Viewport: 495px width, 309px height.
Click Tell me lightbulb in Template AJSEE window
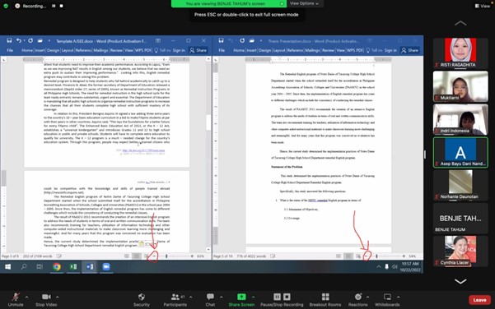pos(156,50)
